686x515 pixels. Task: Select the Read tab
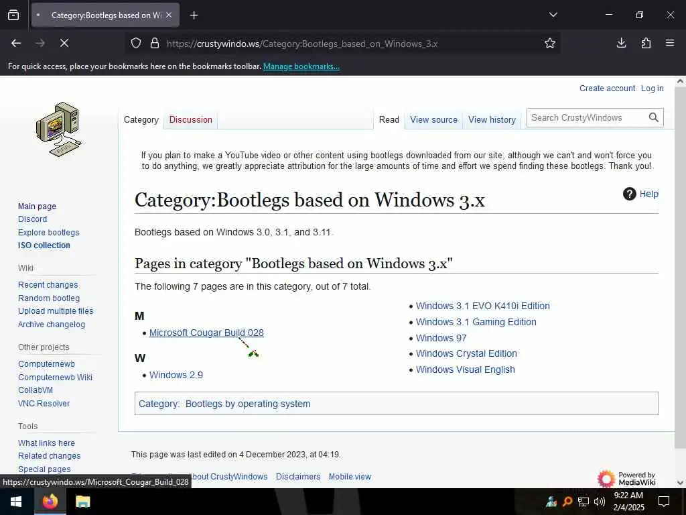point(389,119)
